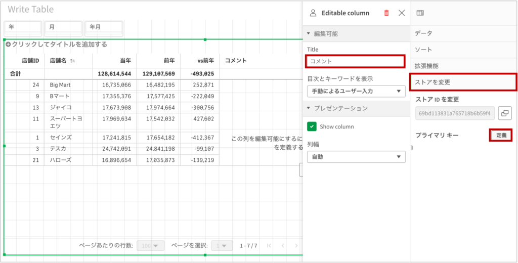Close the Editable column panel
Viewport: 518px width, 263px height.
[402, 13]
